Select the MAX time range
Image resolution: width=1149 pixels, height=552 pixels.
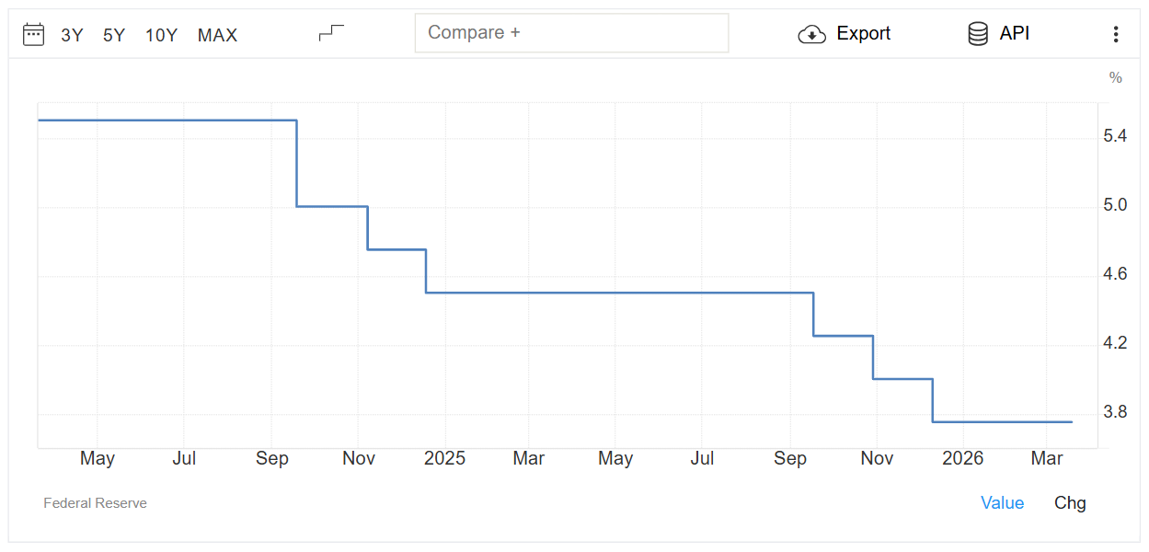click(217, 35)
